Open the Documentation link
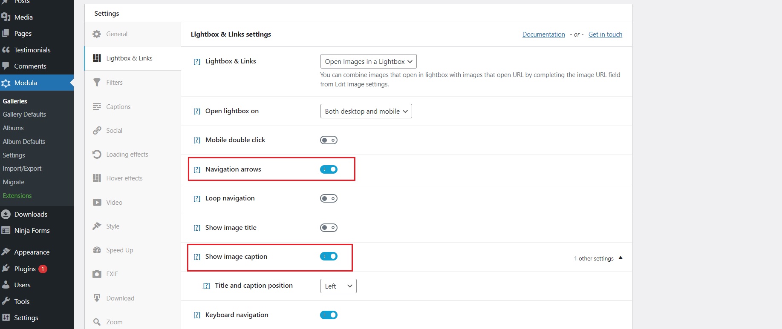Viewport: 782px width, 329px height. 543,34
